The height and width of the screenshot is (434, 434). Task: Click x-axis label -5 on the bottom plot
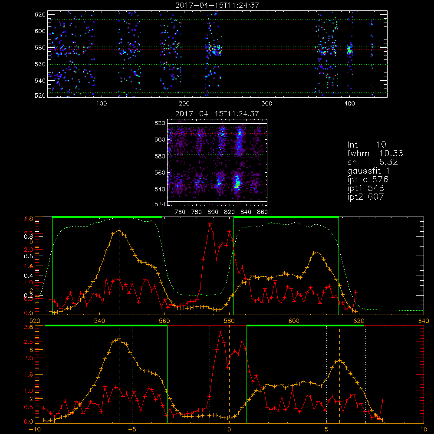(x=132, y=429)
